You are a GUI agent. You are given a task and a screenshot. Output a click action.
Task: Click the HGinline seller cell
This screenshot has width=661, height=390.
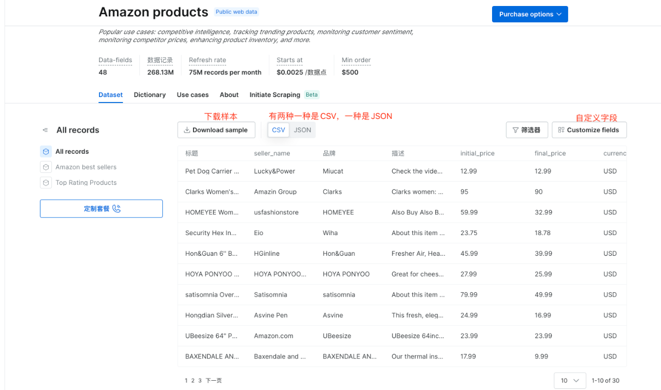(268, 254)
